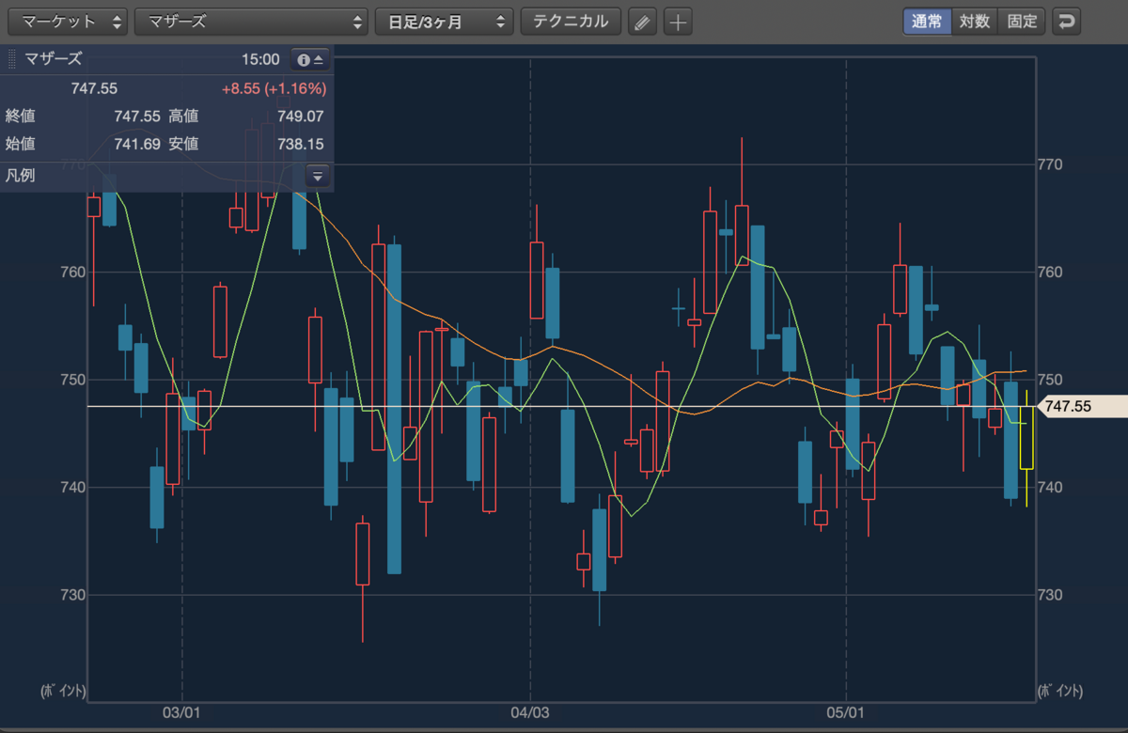Collapse the info panel via the i button
Image resolution: width=1128 pixels, height=733 pixels.
point(310,60)
